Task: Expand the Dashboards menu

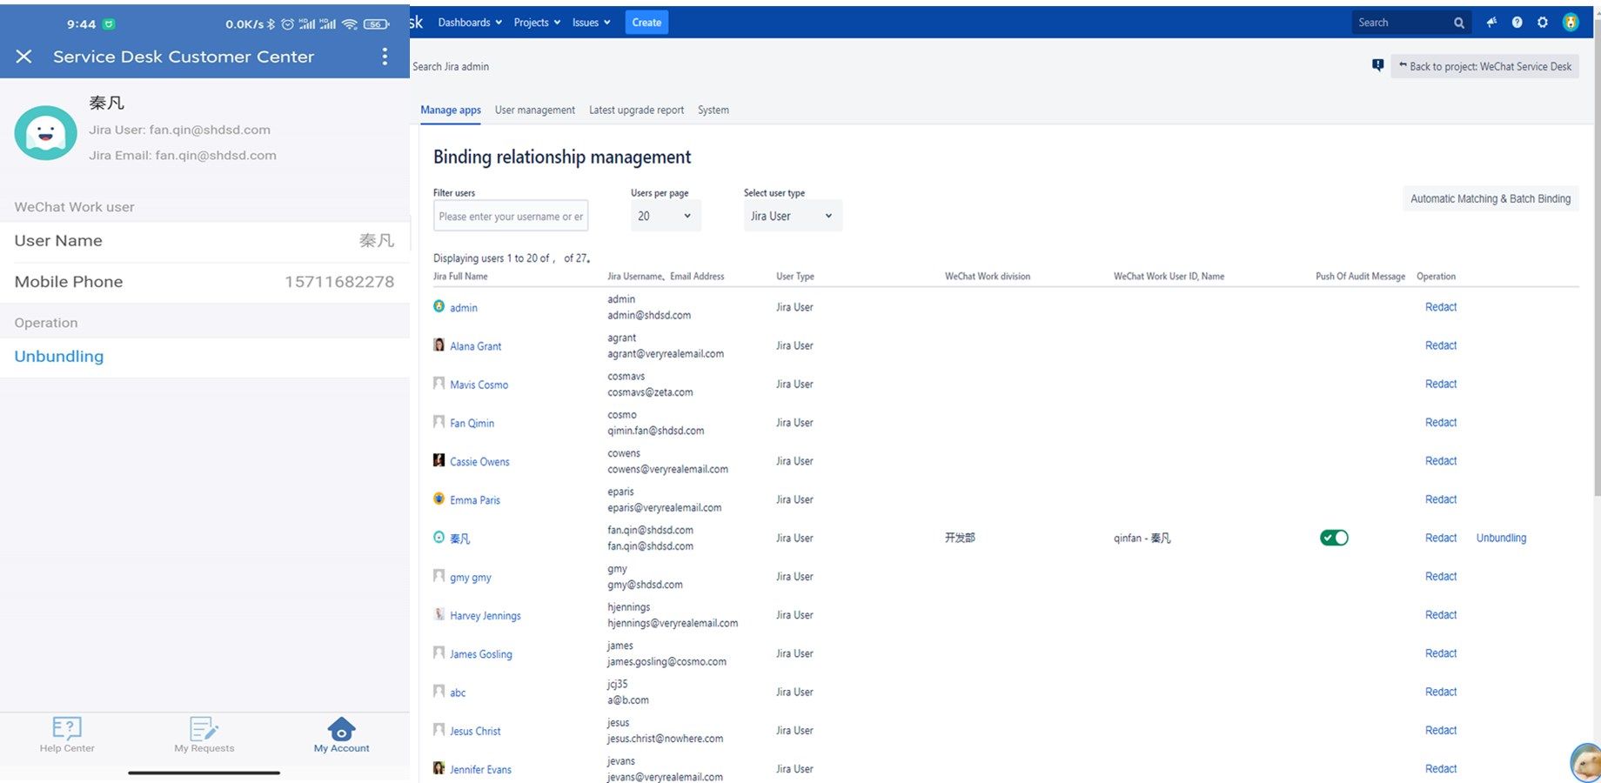Action: [470, 23]
